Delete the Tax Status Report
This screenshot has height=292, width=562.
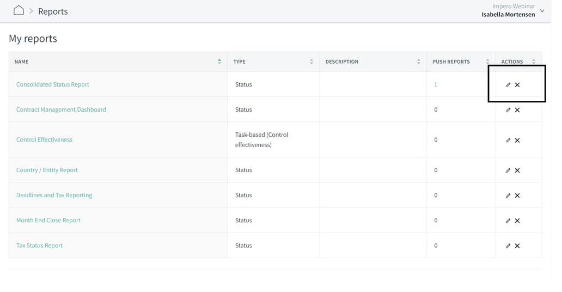[517, 246]
